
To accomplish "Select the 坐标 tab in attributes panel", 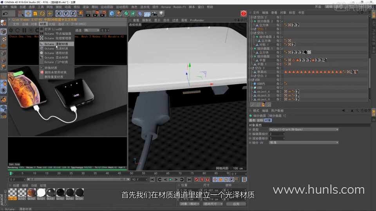I will [260, 120].
